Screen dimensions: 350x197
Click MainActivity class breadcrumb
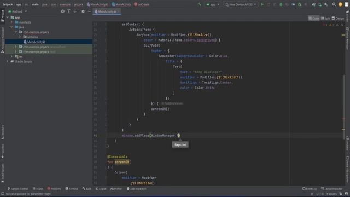click(x=121, y=4)
